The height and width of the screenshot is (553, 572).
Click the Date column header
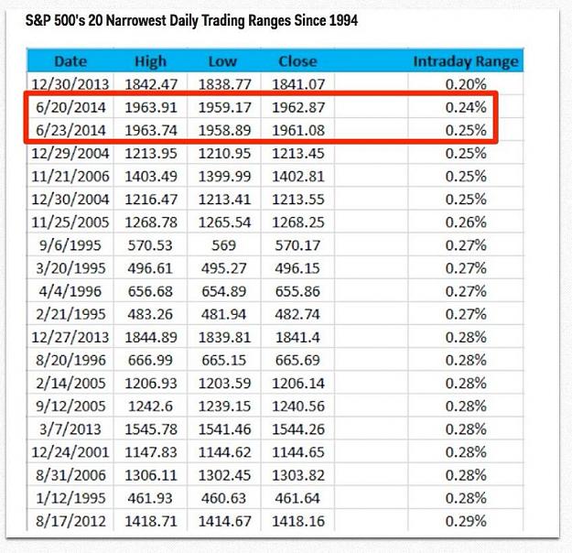[70, 61]
